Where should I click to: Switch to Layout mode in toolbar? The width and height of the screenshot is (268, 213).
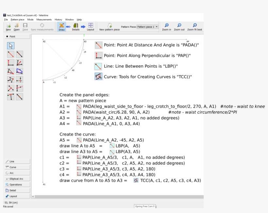click(x=91, y=27)
